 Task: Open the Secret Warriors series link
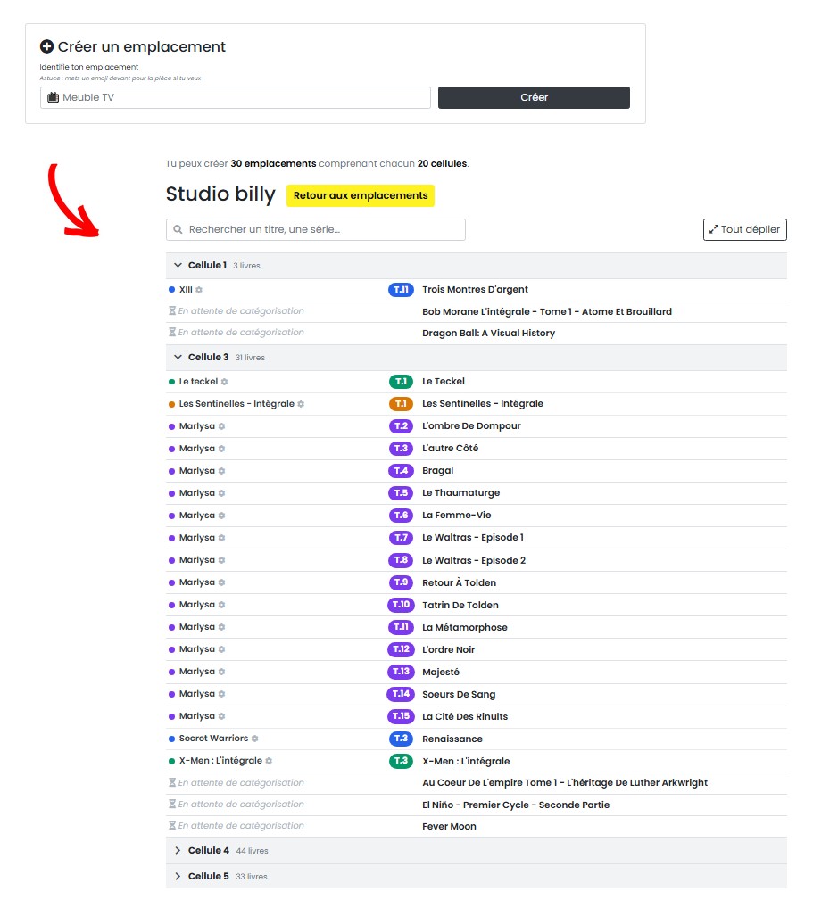point(213,739)
